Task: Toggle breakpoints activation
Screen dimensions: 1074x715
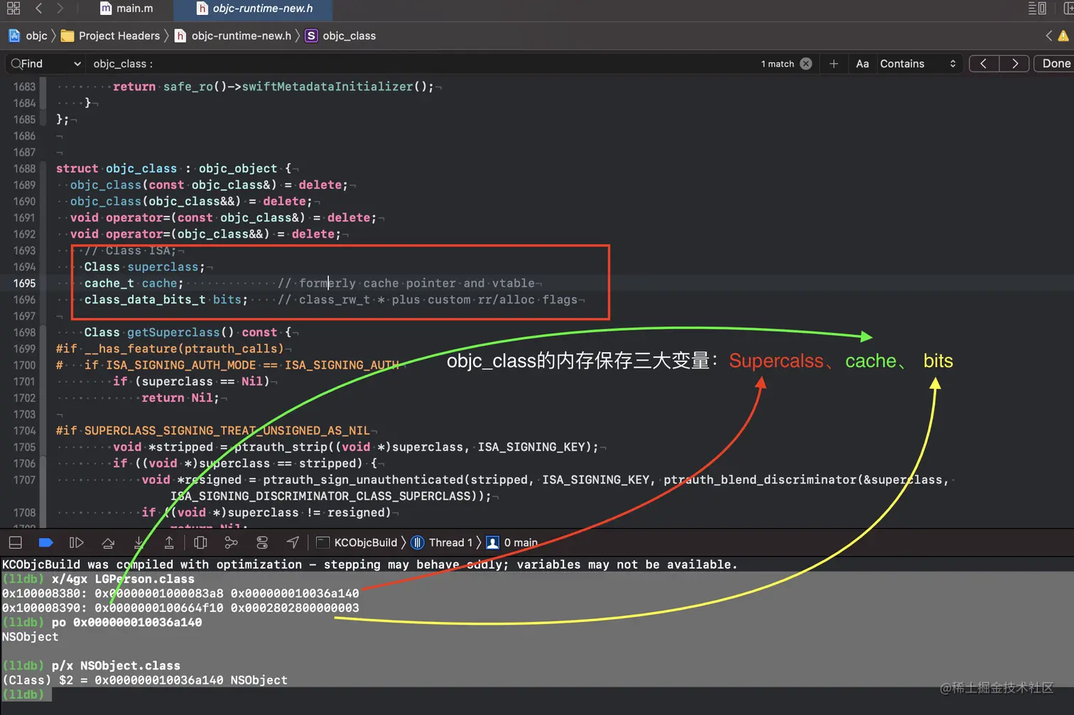Action: [45, 542]
